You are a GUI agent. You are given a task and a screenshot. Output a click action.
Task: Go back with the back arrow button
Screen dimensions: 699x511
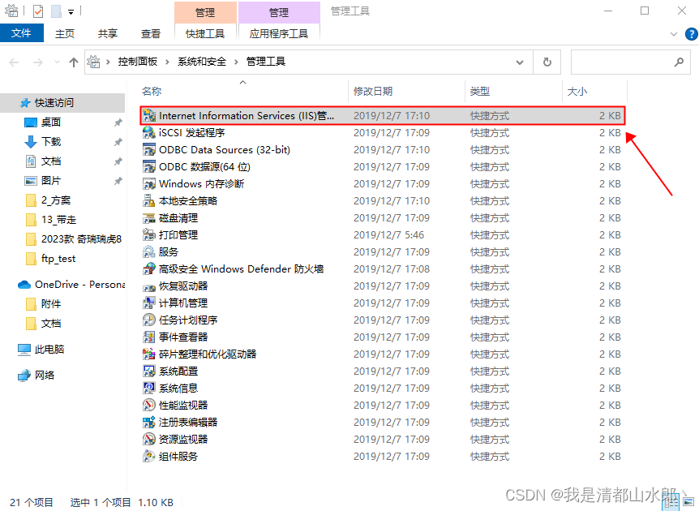tap(15, 62)
